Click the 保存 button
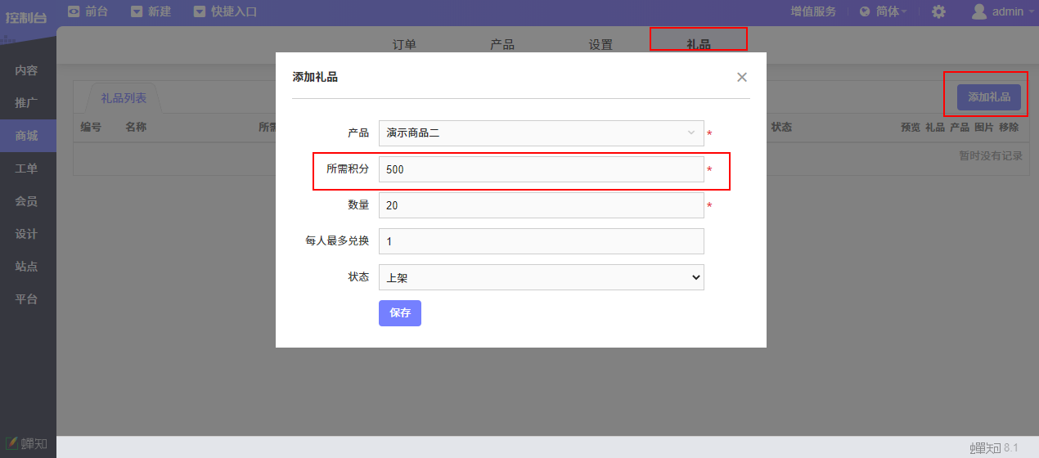1039x458 pixels. 400,313
